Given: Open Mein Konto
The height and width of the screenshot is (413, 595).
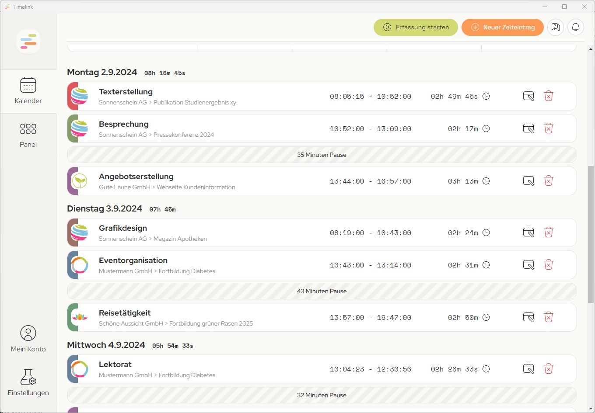Looking at the screenshot, I should [28, 339].
